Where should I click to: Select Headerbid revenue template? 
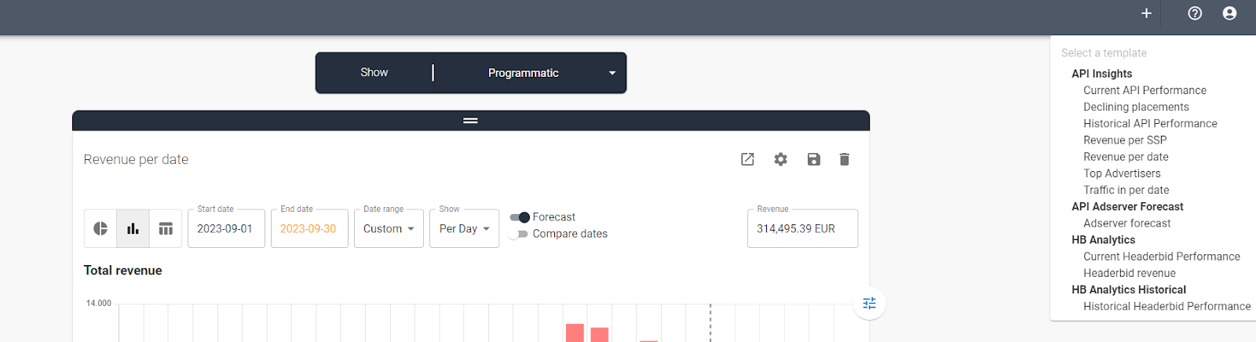[x=1130, y=273]
